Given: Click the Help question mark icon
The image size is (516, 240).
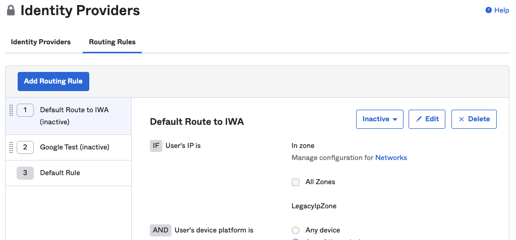Looking at the screenshot, I should pyautogui.click(x=488, y=10).
